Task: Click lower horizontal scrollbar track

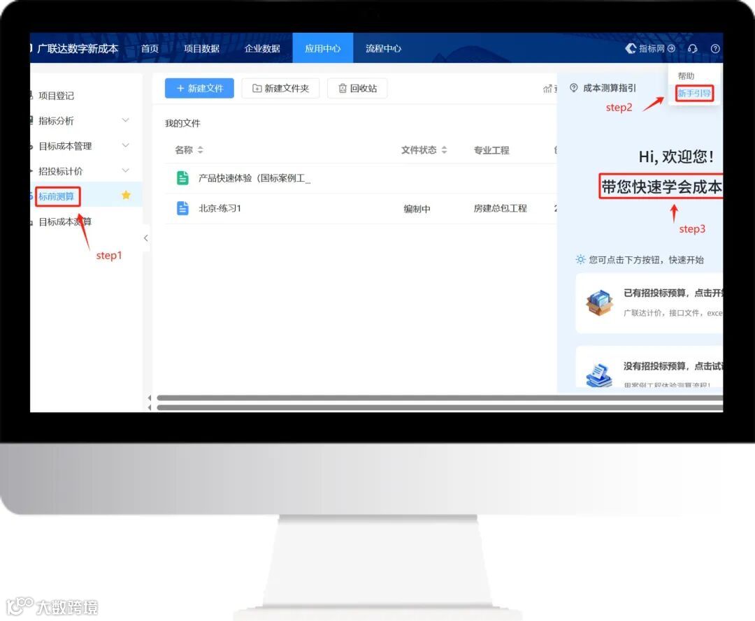Action: (x=440, y=407)
